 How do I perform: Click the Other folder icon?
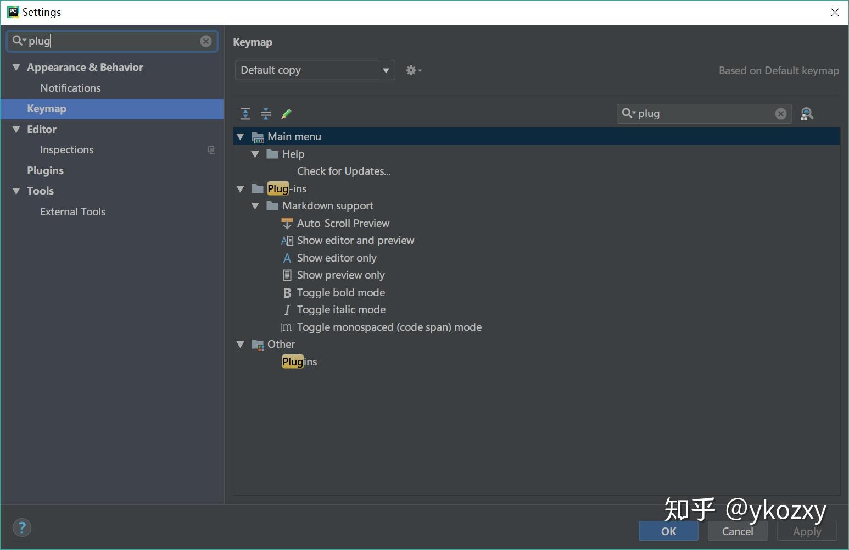258,345
